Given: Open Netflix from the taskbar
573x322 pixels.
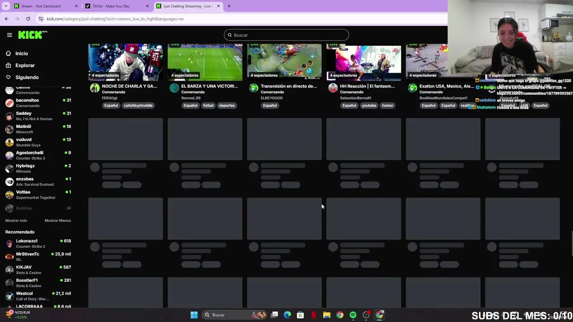Looking at the screenshot, I should click(313, 315).
